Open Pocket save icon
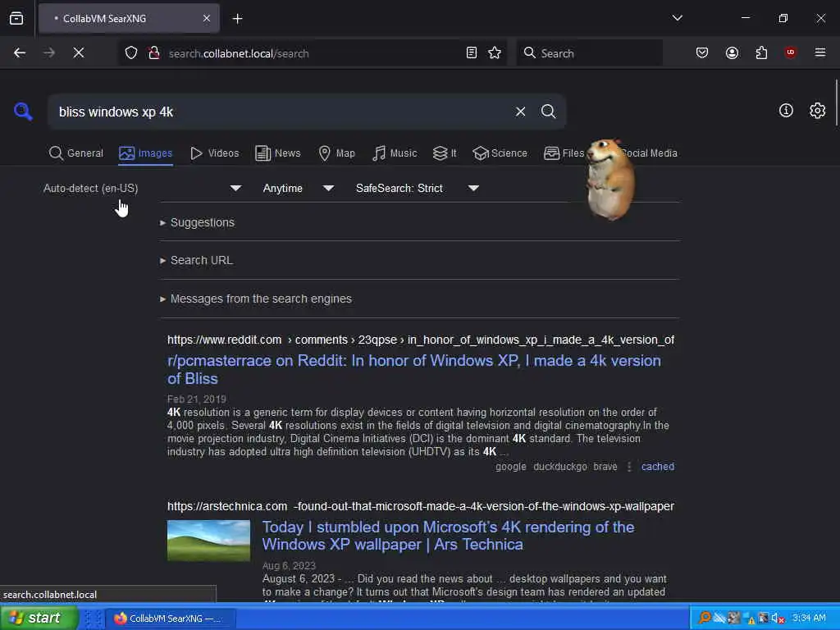This screenshot has width=840, height=630. [x=702, y=53]
